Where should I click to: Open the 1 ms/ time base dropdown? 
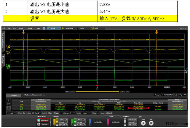pyautogui.click(x=12, y=113)
